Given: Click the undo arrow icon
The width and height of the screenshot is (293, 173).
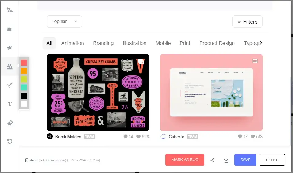Looking at the screenshot, I should (x=10, y=141).
